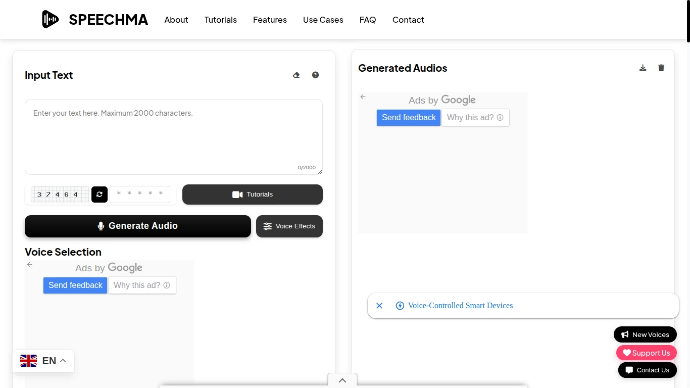The width and height of the screenshot is (690, 388).
Task: Why this ad in Voice Selection ad
Action: [142, 285]
